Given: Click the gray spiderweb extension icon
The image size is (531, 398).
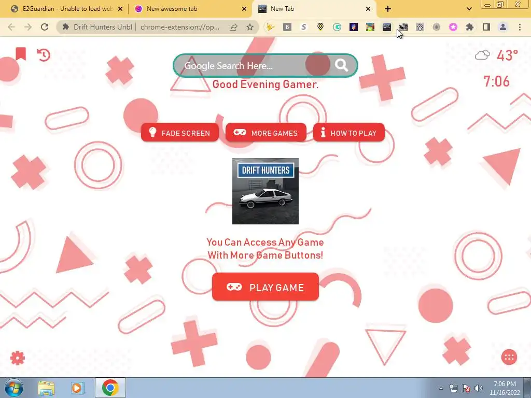Looking at the screenshot, I should (x=437, y=27).
